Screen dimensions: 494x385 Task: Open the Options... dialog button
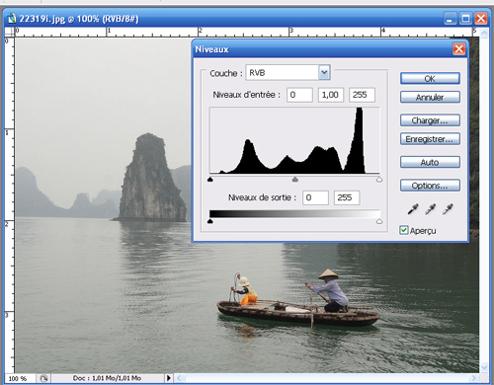430,186
